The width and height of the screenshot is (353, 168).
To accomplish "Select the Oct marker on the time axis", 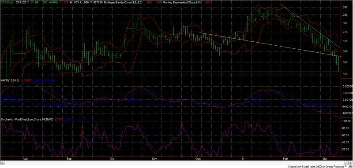I will coord(112,159).
